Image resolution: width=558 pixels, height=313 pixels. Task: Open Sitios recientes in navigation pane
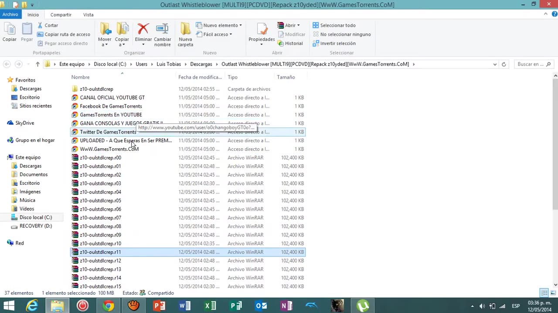(35, 106)
